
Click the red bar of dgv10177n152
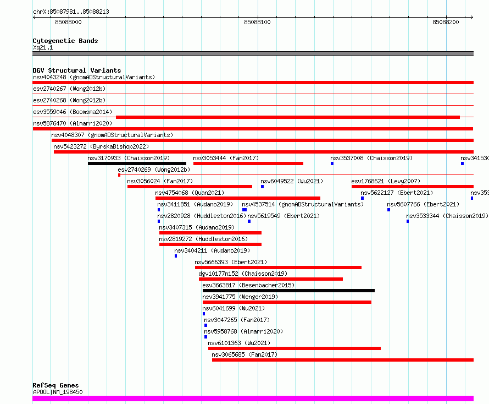pyautogui.click(x=271, y=279)
